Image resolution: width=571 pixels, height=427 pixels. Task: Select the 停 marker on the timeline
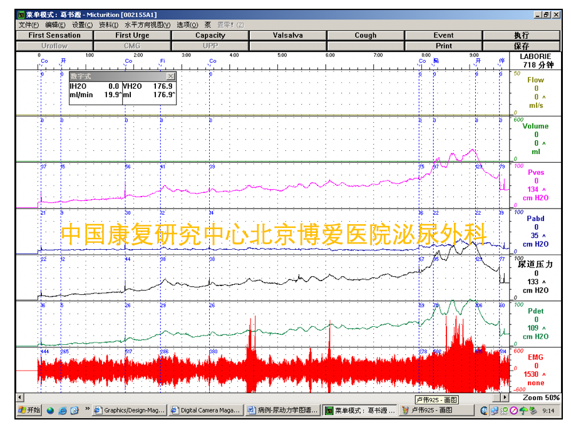click(502, 61)
